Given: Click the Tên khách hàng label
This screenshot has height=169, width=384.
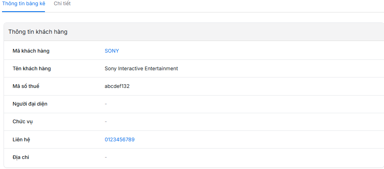Looking at the screenshot, I should click(x=32, y=69).
